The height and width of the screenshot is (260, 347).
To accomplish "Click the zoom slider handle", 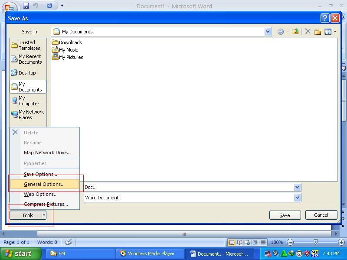I will point(315,242).
